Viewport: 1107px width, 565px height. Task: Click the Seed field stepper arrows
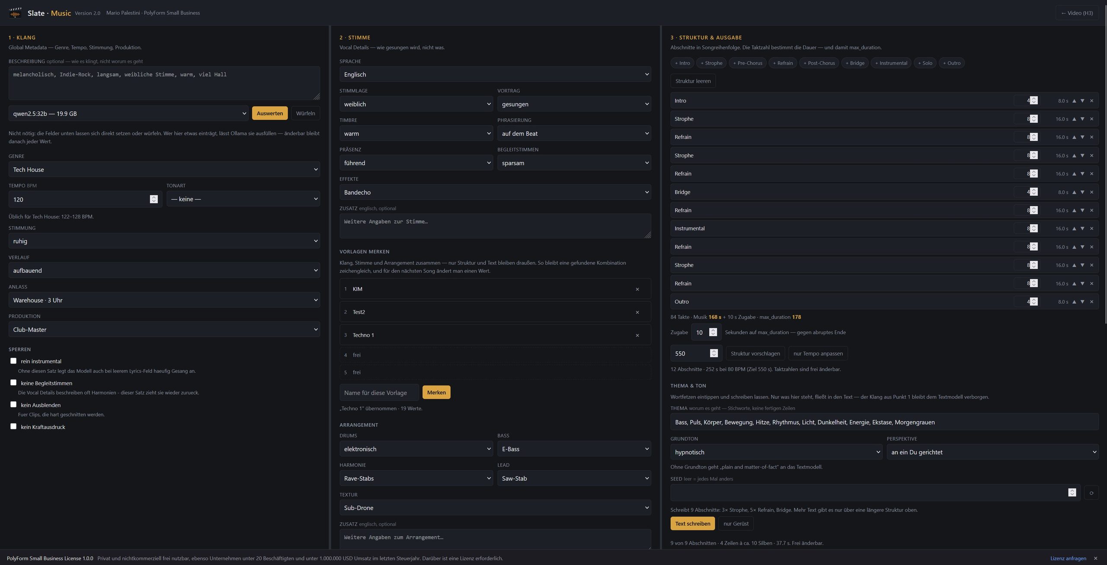[1072, 492]
